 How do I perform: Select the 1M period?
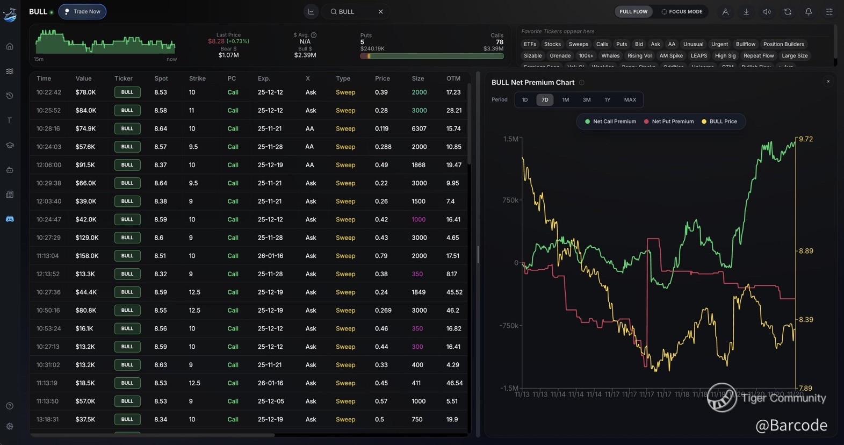click(x=566, y=100)
